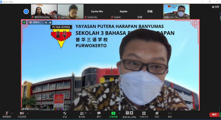Show previous participants with the left arrow
The image size is (221, 120).
[26, 11]
